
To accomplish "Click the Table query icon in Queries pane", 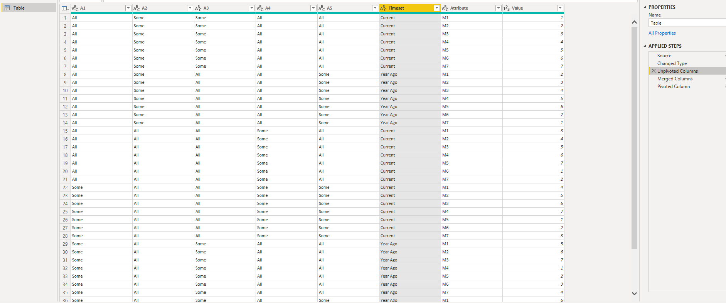I will pyautogui.click(x=7, y=8).
